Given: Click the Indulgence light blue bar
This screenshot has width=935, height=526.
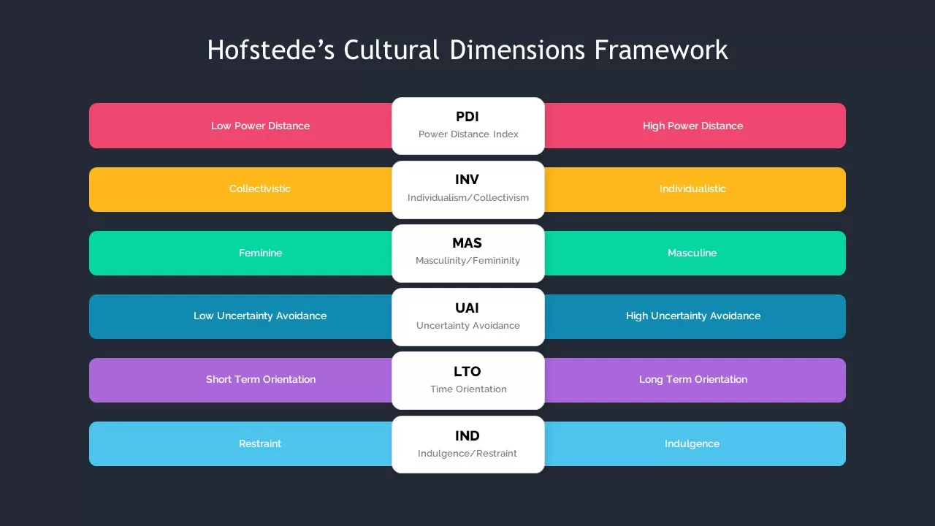Looking at the screenshot, I should tap(695, 443).
